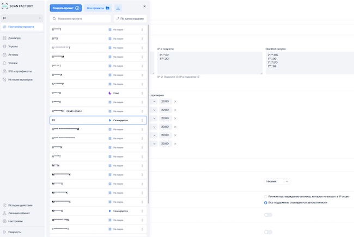This screenshot has width=354, height=237.
Task: Open История проверок page
Action: [20, 80]
